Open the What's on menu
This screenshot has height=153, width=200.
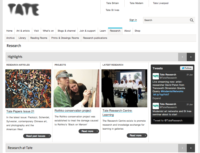(x=48, y=31)
